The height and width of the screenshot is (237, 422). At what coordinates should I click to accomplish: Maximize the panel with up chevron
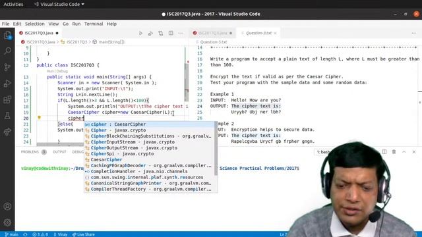coord(404,152)
